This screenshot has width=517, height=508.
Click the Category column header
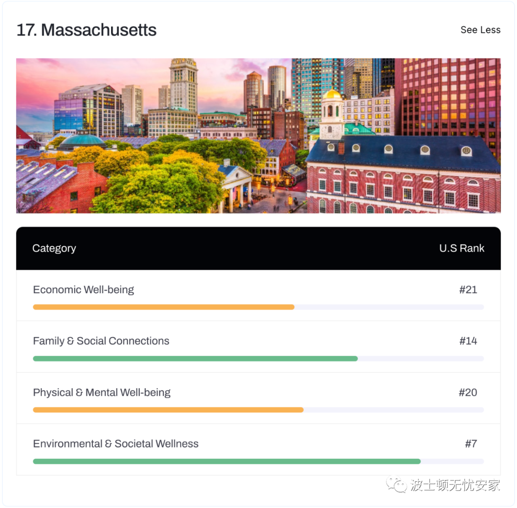coord(54,248)
